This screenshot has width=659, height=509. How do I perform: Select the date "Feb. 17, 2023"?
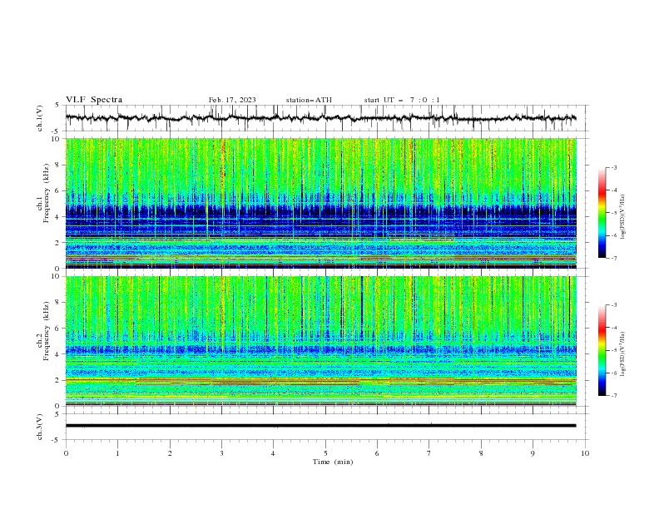(x=232, y=100)
